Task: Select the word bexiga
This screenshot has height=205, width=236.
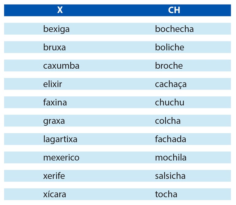Action: point(56,29)
